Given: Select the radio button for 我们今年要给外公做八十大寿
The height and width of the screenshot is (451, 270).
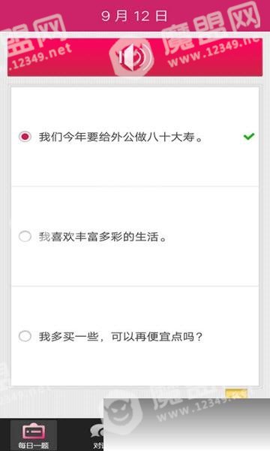Looking at the screenshot, I should point(25,137).
